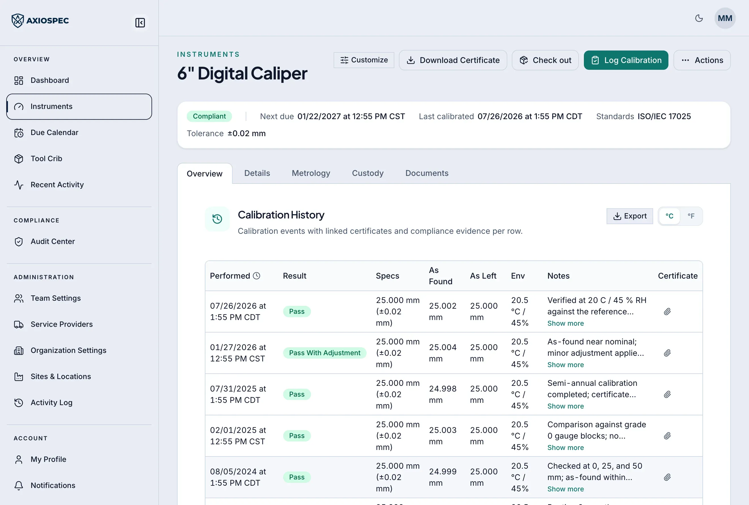Show more notes for 01/27/2026 calibration
The height and width of the screenshot is (505, 749).
565,365
